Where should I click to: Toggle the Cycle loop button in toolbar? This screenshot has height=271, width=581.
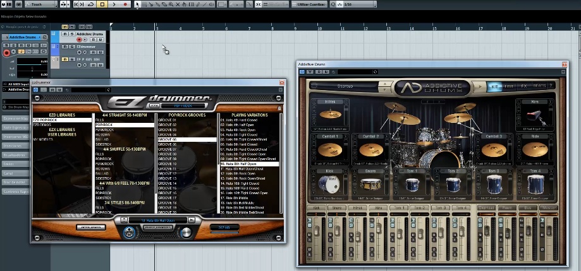pyautogui.click(x=91, y=4)
